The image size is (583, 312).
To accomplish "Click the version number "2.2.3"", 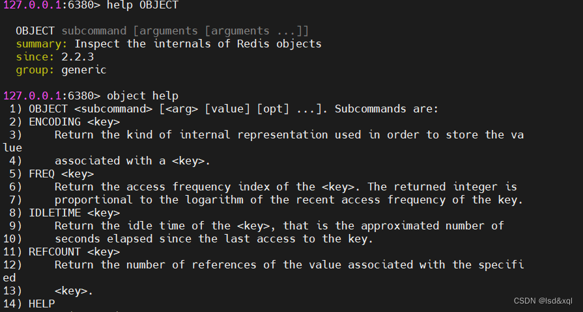I will (87, 57).
